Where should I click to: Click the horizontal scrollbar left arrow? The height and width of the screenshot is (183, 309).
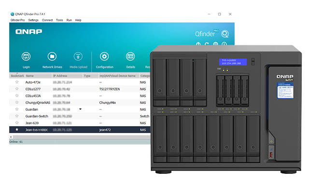11,137
